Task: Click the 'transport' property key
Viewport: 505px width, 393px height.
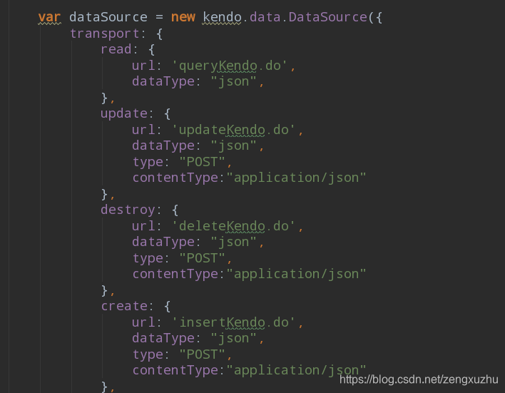Action: coord(105,34)
